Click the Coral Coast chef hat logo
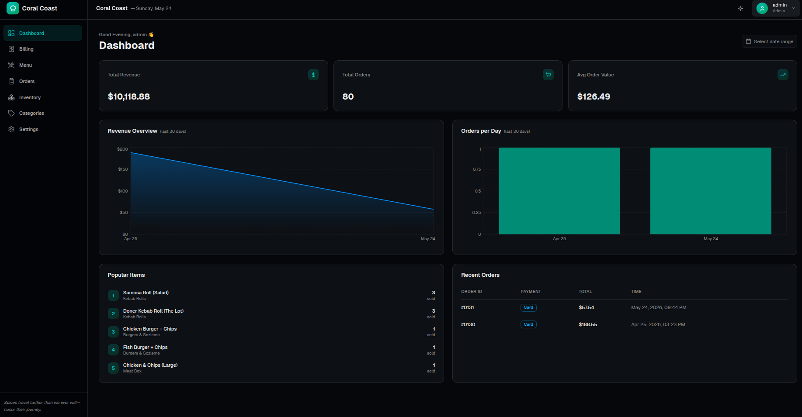The image size is (802, 417). coord(13,8)
